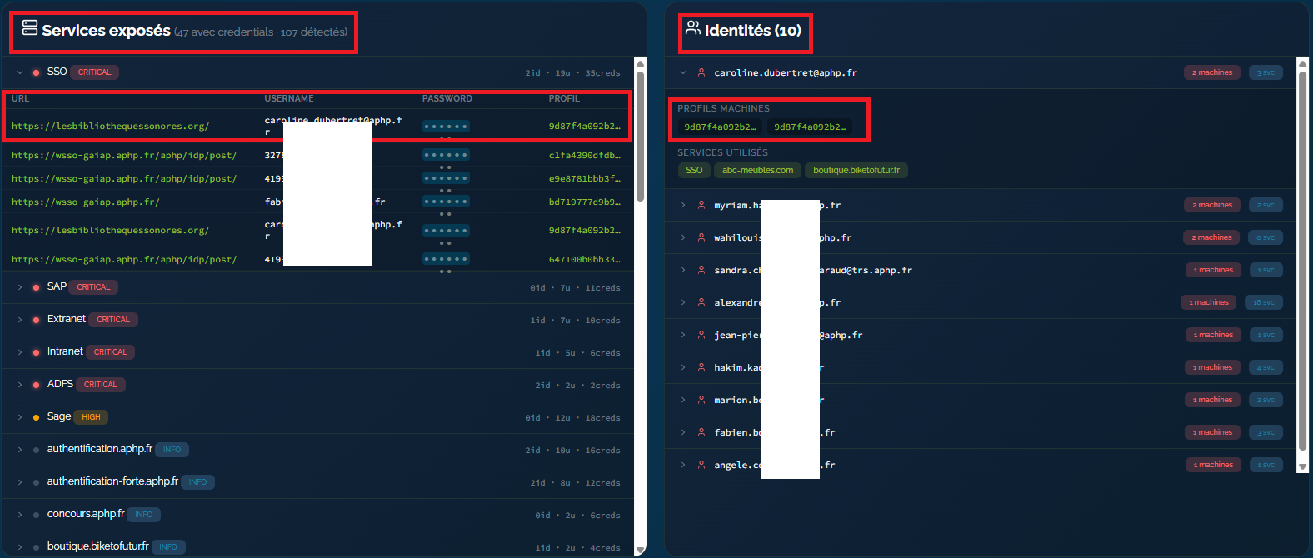Click the person icon in the alexandre row
1313x558 pixels.
point(701,302)
